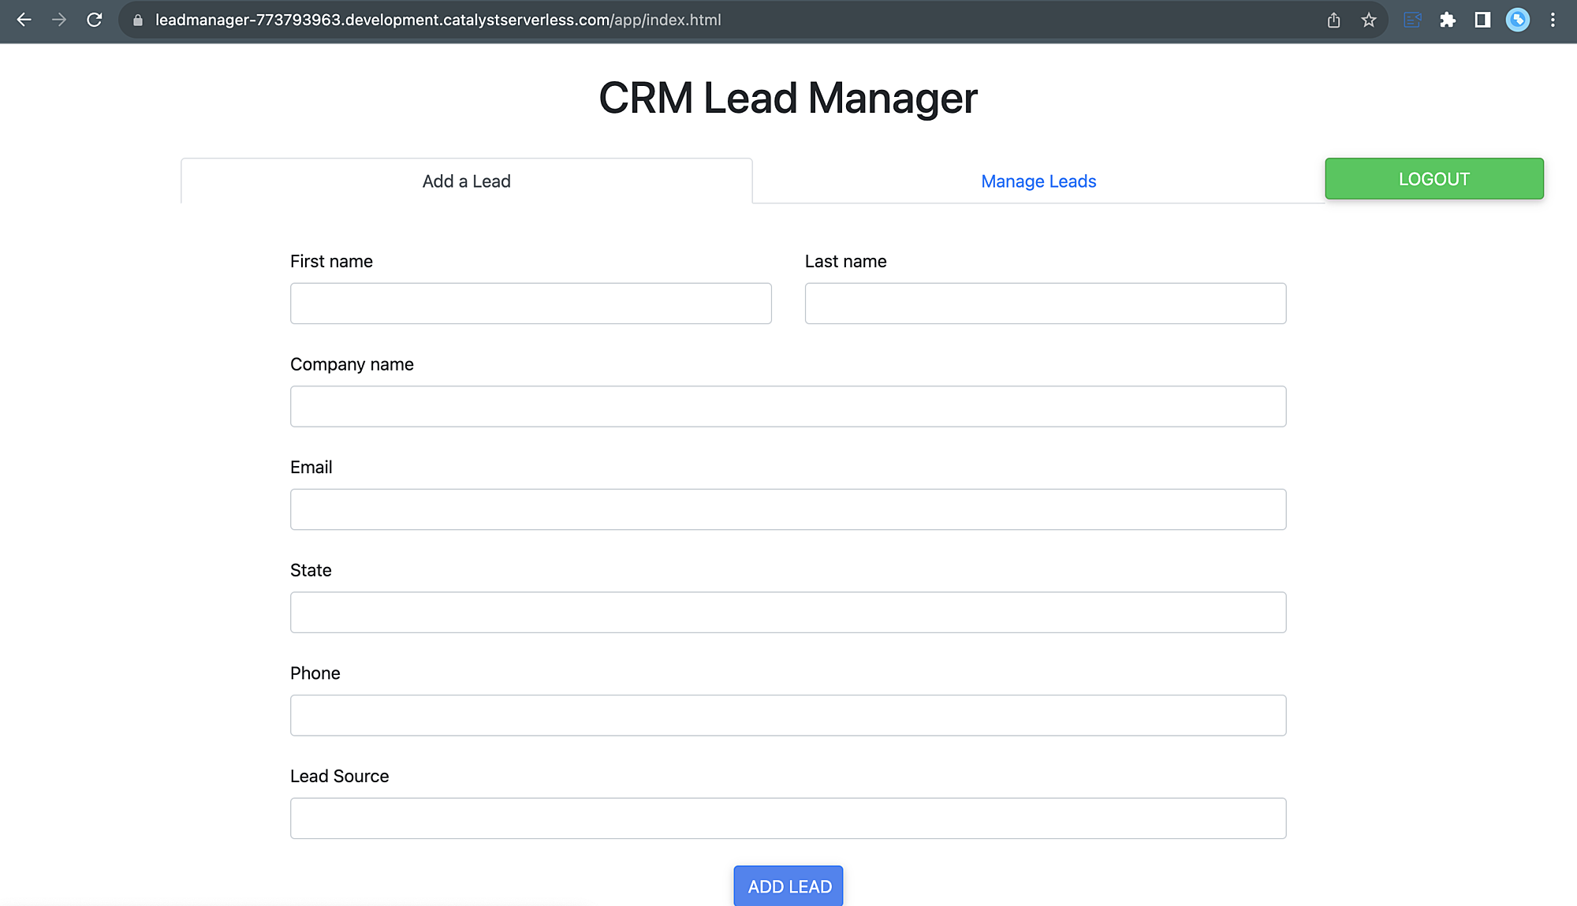
Task: Switch to the Add a Lead tab
Action: click(x=466, y=181)
